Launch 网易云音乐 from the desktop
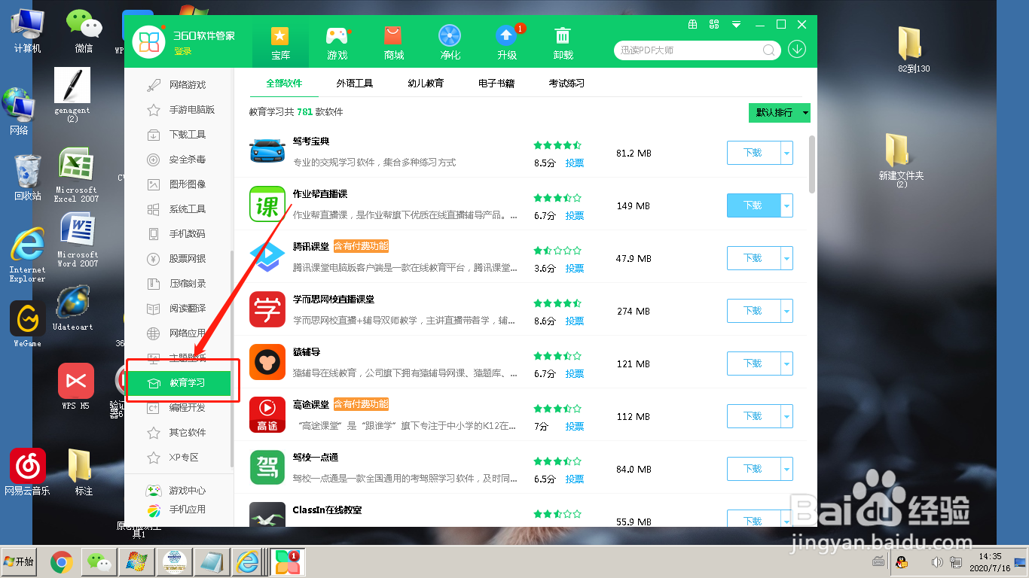The image size is (1029, 578). click(x=26, y=465)
